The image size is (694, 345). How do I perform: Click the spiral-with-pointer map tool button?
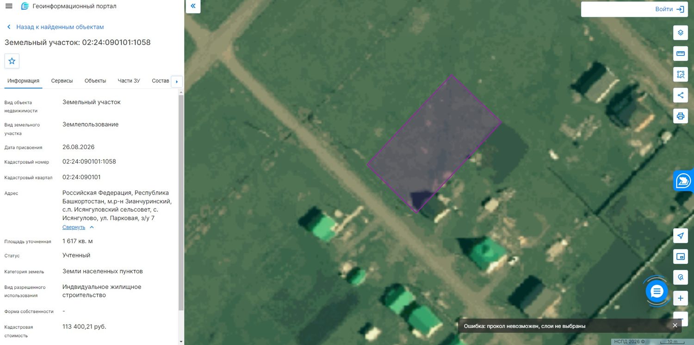[x=681, y=277]
